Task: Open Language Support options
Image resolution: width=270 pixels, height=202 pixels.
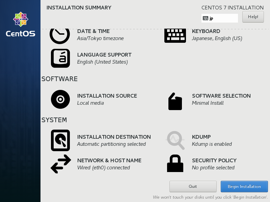Action: pyautogui.click(x=60, y=58)
